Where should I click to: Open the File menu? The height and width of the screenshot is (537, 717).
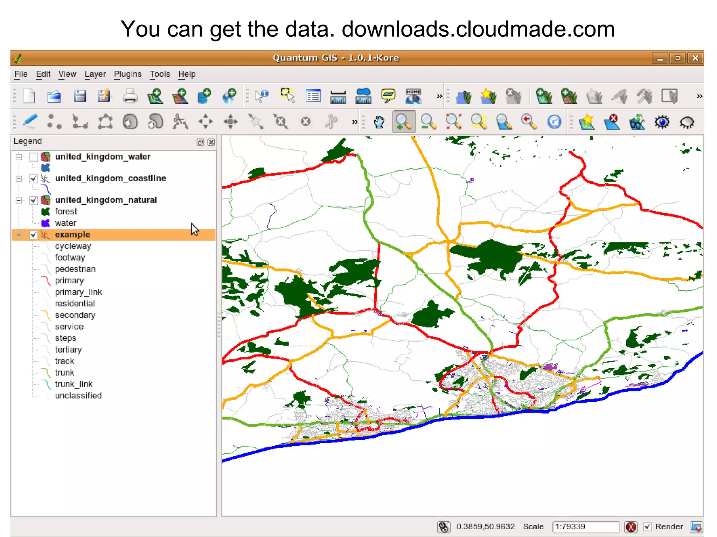[x=21, y=74]
